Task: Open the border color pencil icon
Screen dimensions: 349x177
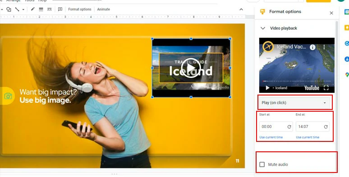Action: 33,9
